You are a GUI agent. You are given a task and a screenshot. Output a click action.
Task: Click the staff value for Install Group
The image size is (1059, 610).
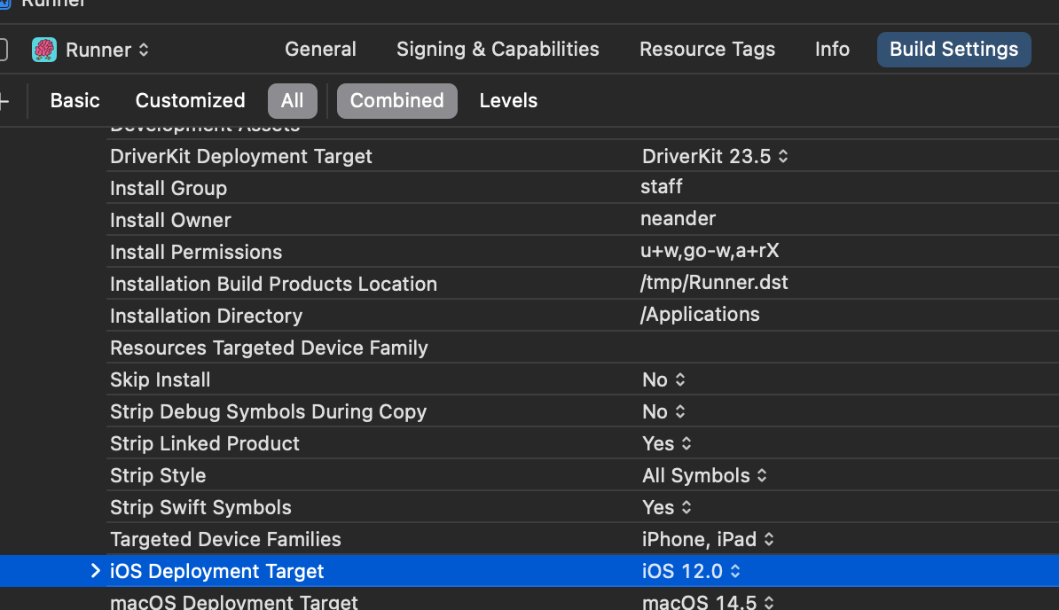click(661, 187)
